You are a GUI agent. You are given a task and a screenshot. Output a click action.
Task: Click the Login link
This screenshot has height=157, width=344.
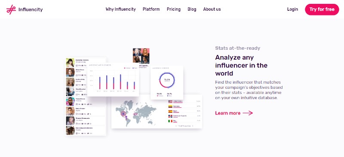(292, 9)
